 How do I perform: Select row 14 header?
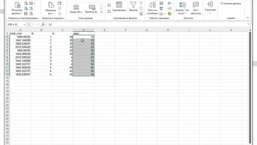click(x=7, y=78)
